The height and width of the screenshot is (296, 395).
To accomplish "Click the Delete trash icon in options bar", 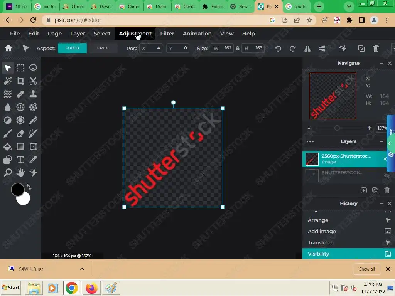I will [376, 49].
